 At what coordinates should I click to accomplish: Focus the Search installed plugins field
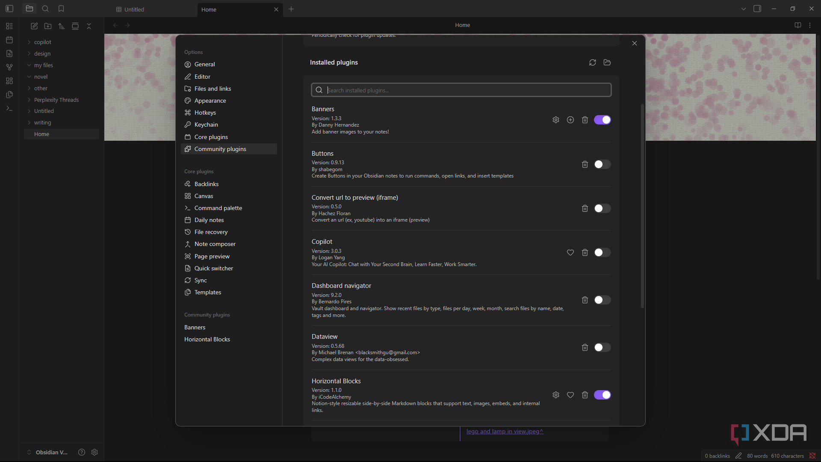pos(461,90)
